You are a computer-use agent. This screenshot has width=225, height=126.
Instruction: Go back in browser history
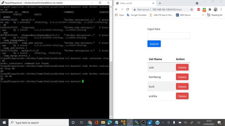pyautogui.click(x=116, y=9)
